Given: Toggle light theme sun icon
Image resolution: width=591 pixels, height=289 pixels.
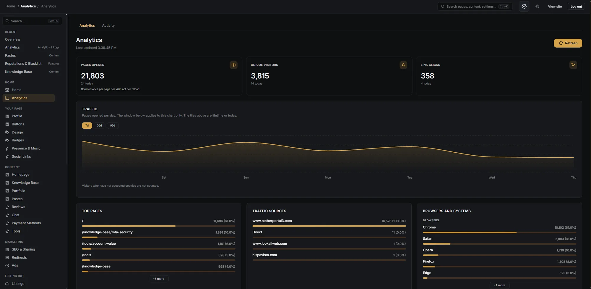Looking at the screenshot, I should 537,7.
